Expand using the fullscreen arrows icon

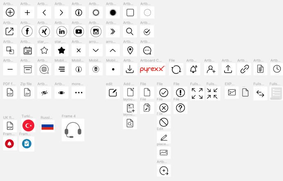pos(197,93)
